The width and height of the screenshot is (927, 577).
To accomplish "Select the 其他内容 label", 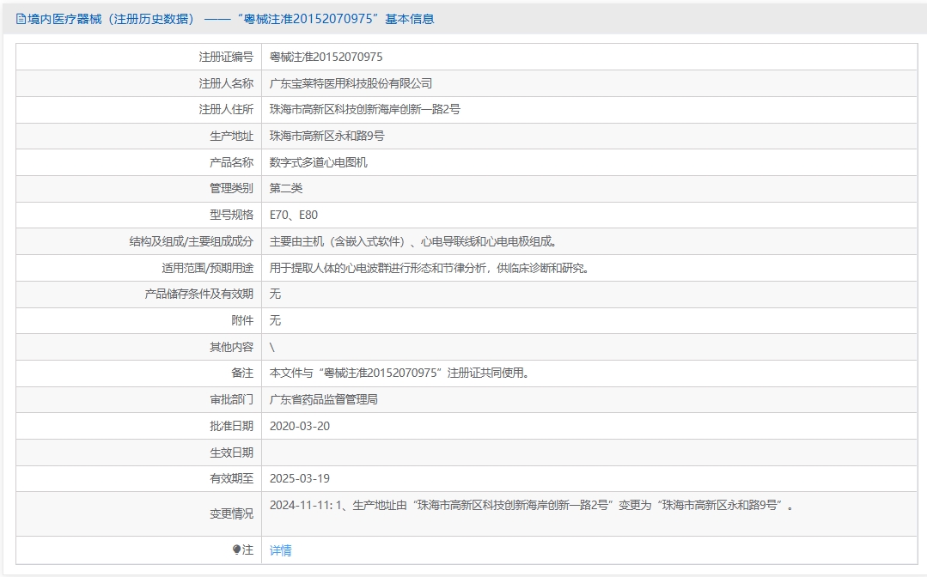I will 231,347.
